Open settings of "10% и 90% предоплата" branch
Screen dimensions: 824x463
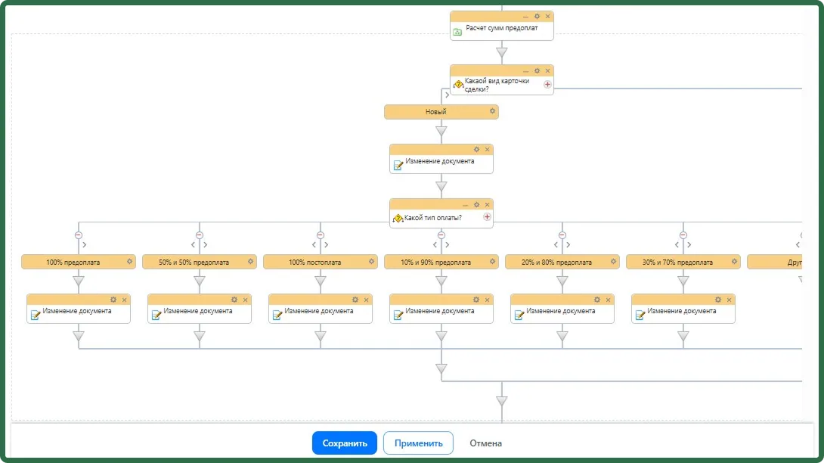tap(492, 262)
